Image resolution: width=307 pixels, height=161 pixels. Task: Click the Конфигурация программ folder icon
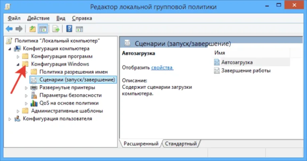[25, 56]
